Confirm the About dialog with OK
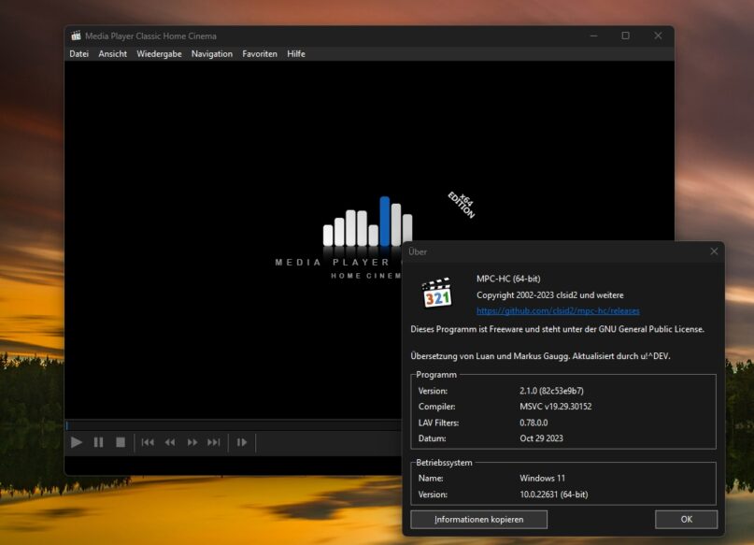The width and height of the screenshot is (754, 545). point(686,519)
